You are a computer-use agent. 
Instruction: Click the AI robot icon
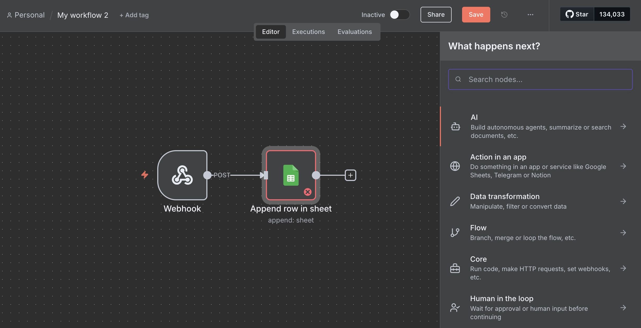455,127
